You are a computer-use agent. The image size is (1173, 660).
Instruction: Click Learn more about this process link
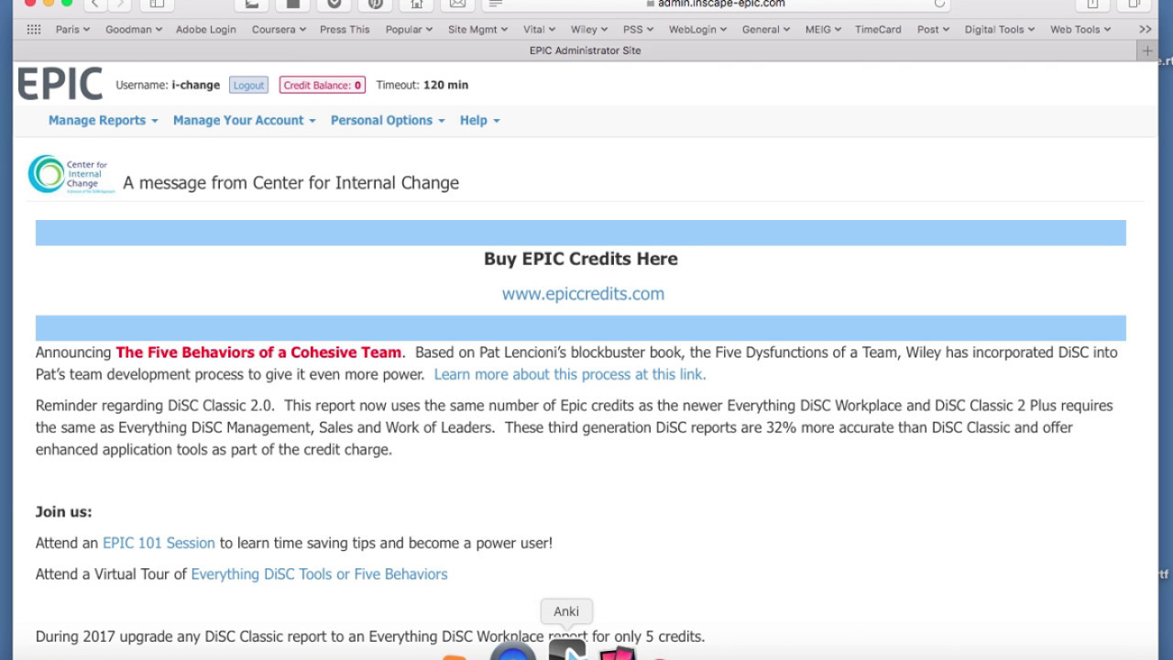(570, 374)
